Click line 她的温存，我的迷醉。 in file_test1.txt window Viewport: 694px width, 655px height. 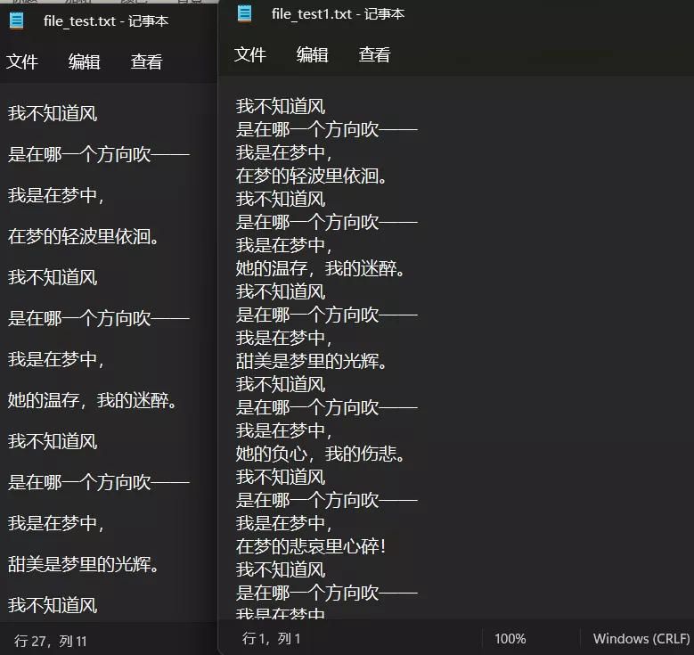pos(320,268)
